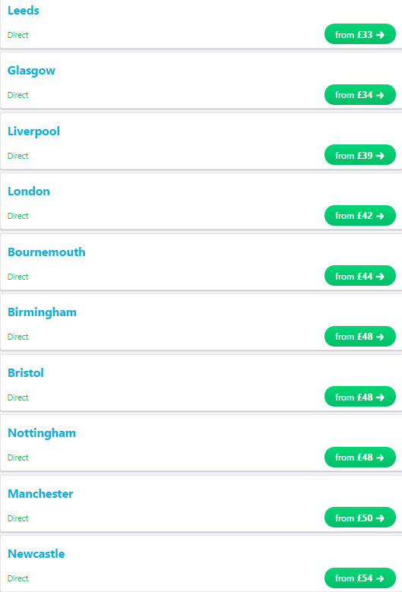Click the arrow icon on the £39 Liverpool button

pos(380,156)
